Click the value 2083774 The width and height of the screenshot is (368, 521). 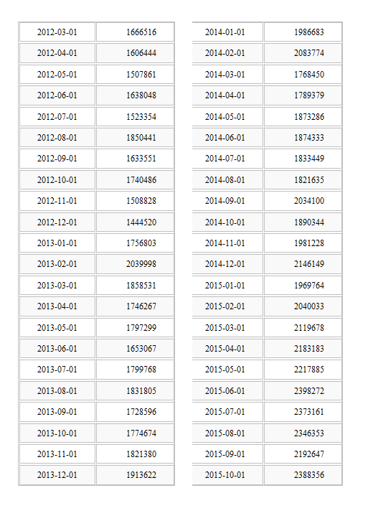point(309,53)
